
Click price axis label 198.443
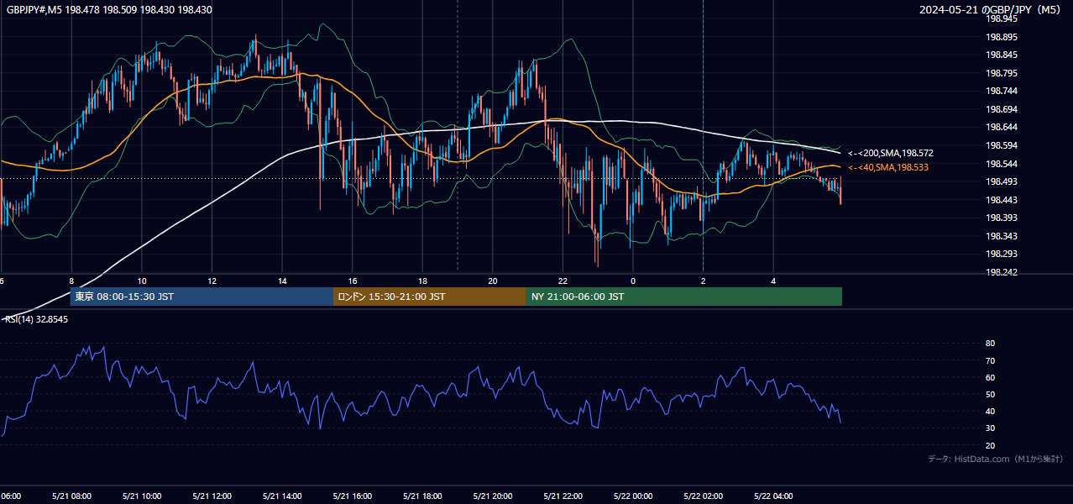point(1001,200)
